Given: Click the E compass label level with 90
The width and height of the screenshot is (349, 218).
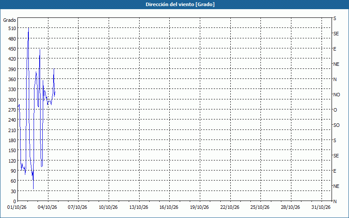Looking at the screenshot, I should [x=335, y=171].
